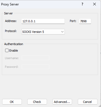101x107 pixels.
Task: Expand the Protocol dropdown chevron arrow
Action: pos(62,32)
